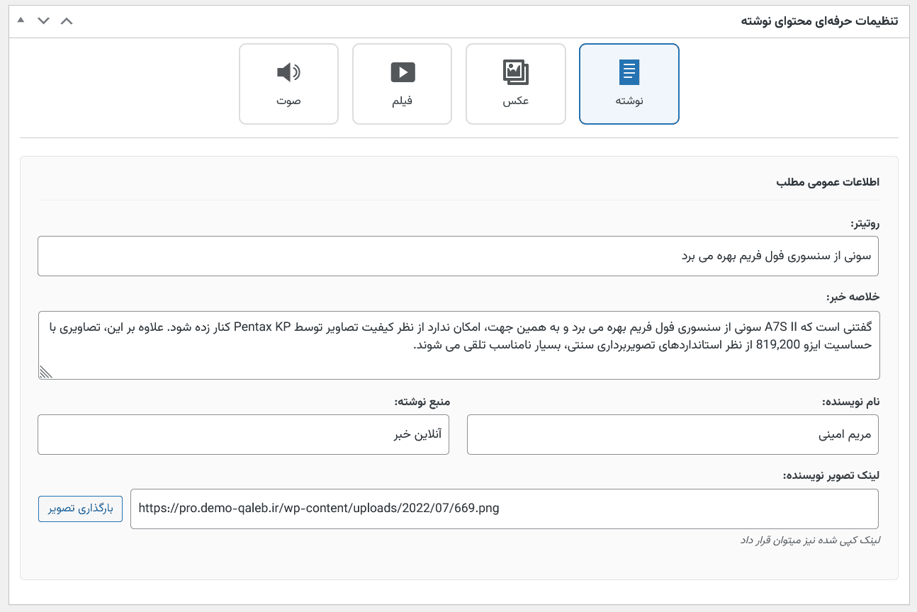Click the تنظیمات حرفه‌ای محتوای نوشته title
This screenshot has width=917, height=612.
tap(819, 21)
